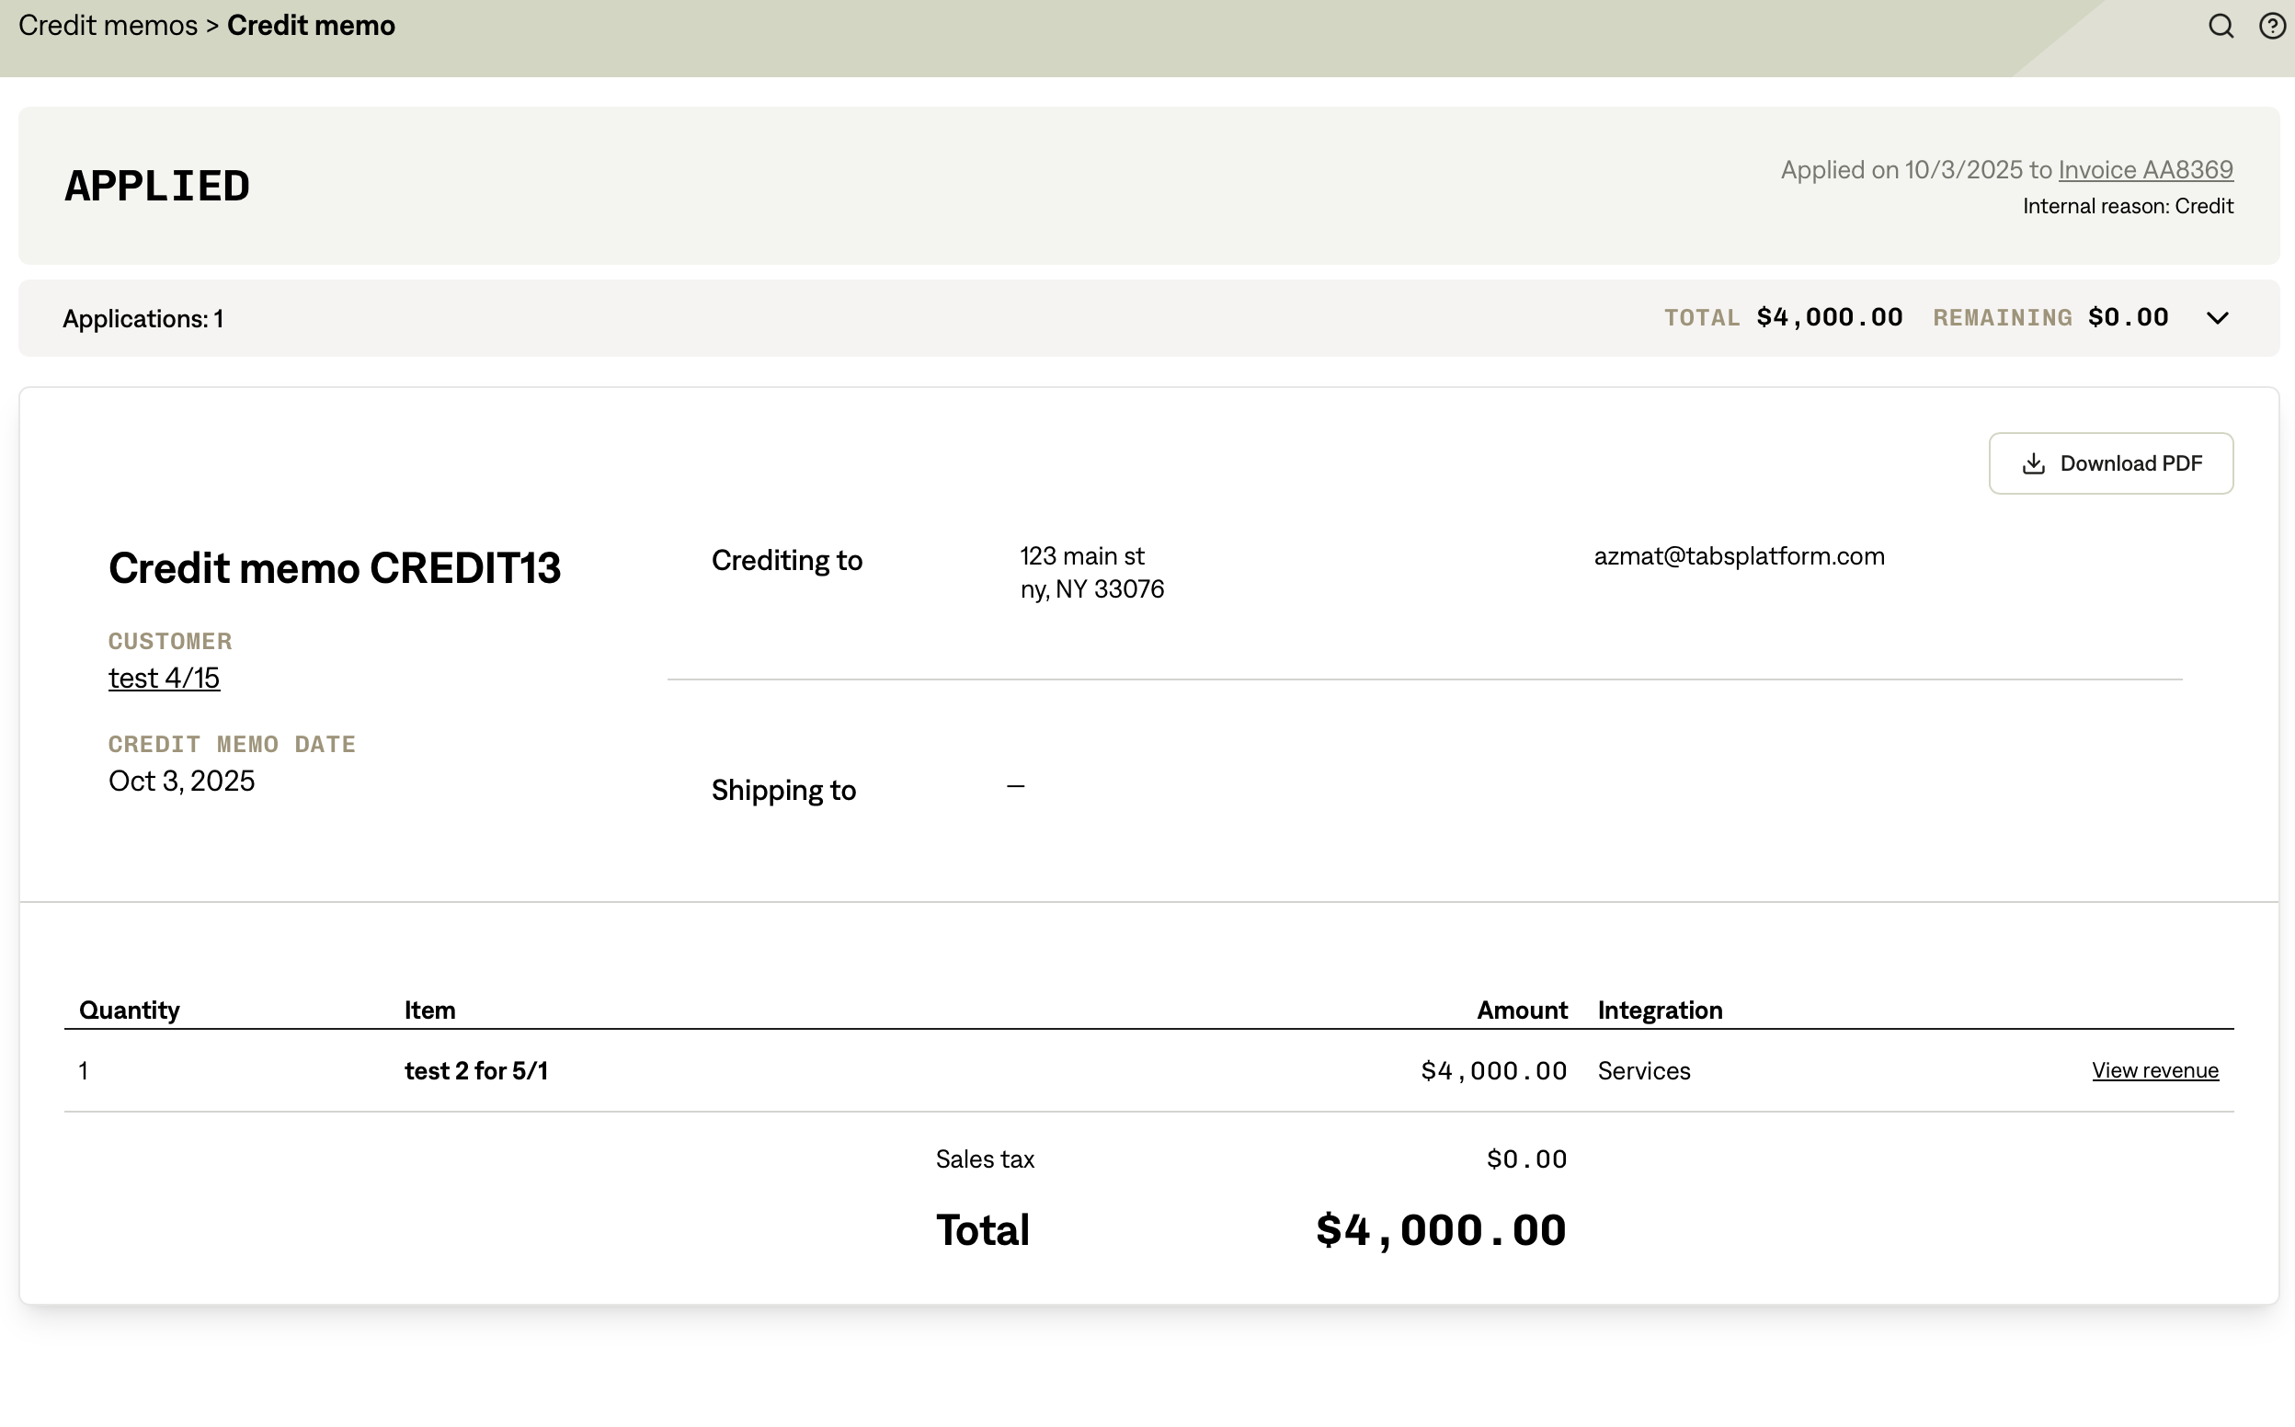Click the Amount column header

[1521, 1010]
